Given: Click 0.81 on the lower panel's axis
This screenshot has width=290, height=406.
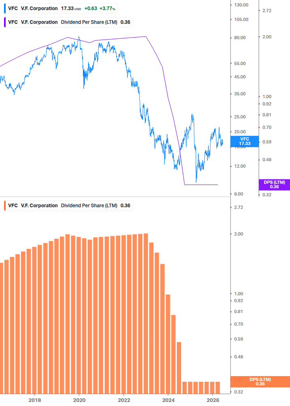Looking at the screenshot, I should (239, 312).
